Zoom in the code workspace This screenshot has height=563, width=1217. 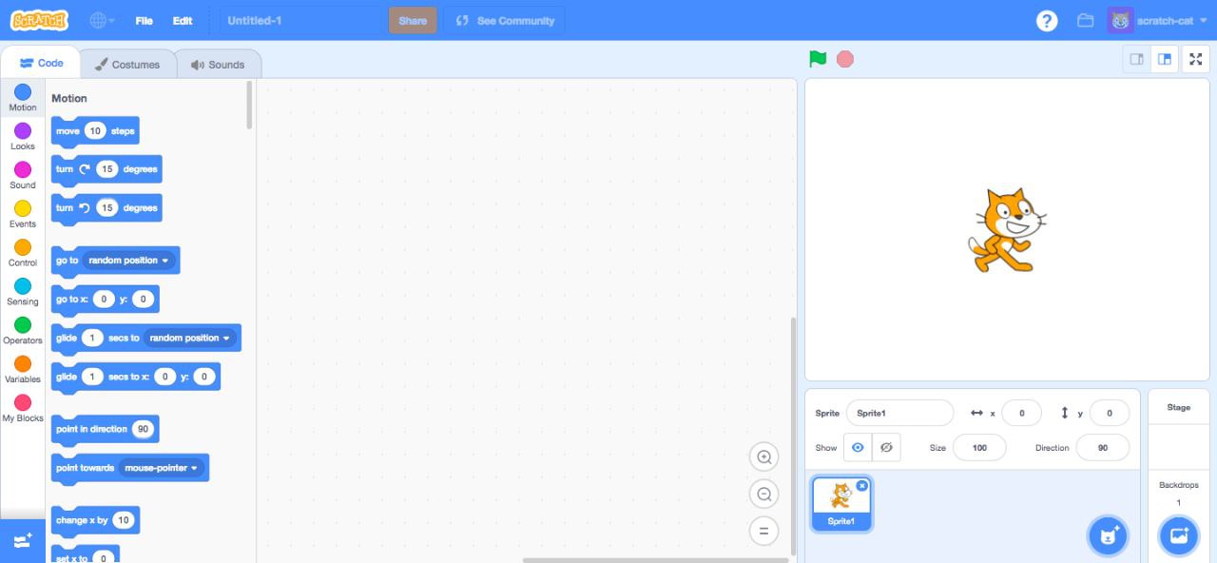[x=763, y=457]
